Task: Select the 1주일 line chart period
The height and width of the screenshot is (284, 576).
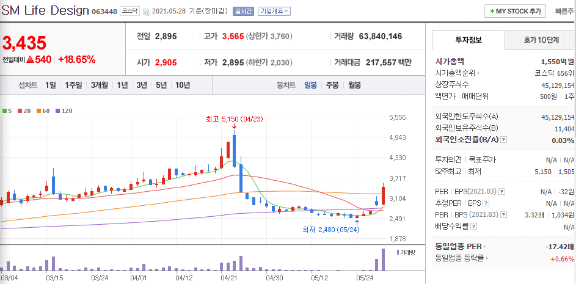Action: click(74, 86)
